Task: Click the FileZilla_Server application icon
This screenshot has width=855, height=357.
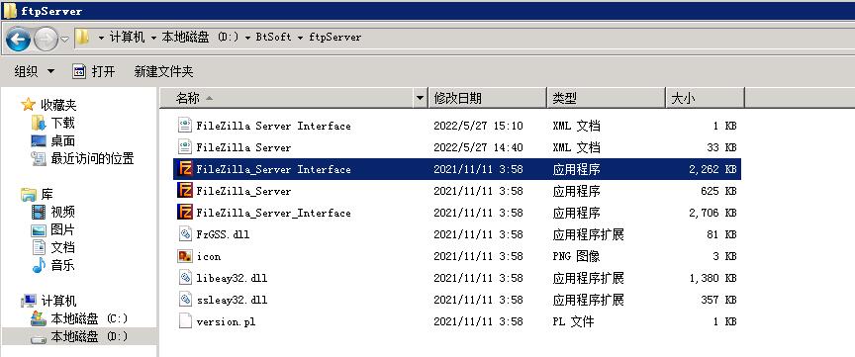Action: tap(185, 191)
